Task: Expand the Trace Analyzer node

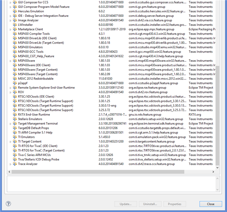Action: (10, 164)
